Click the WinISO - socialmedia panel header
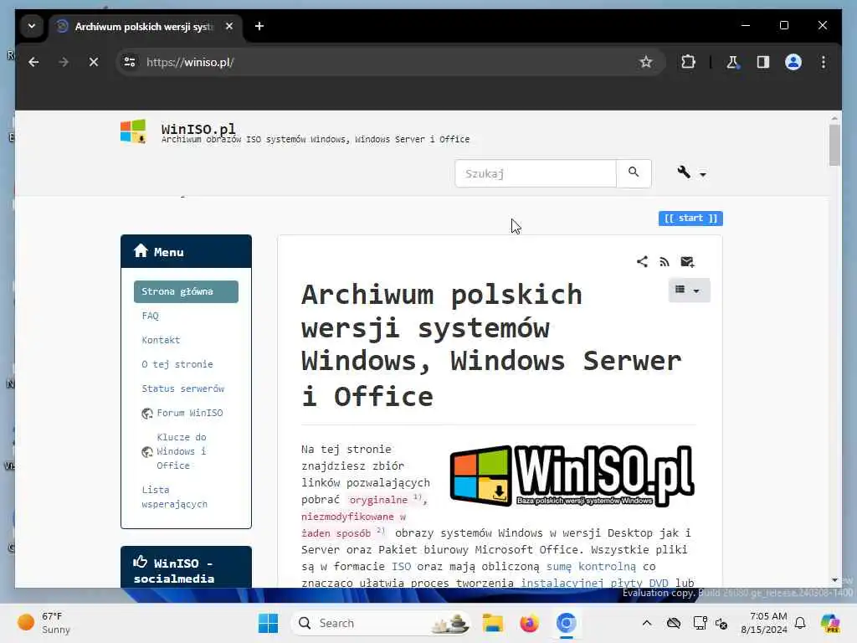This screenshot has height=643, width=857. pyautogui.click(x=186, y=568)
